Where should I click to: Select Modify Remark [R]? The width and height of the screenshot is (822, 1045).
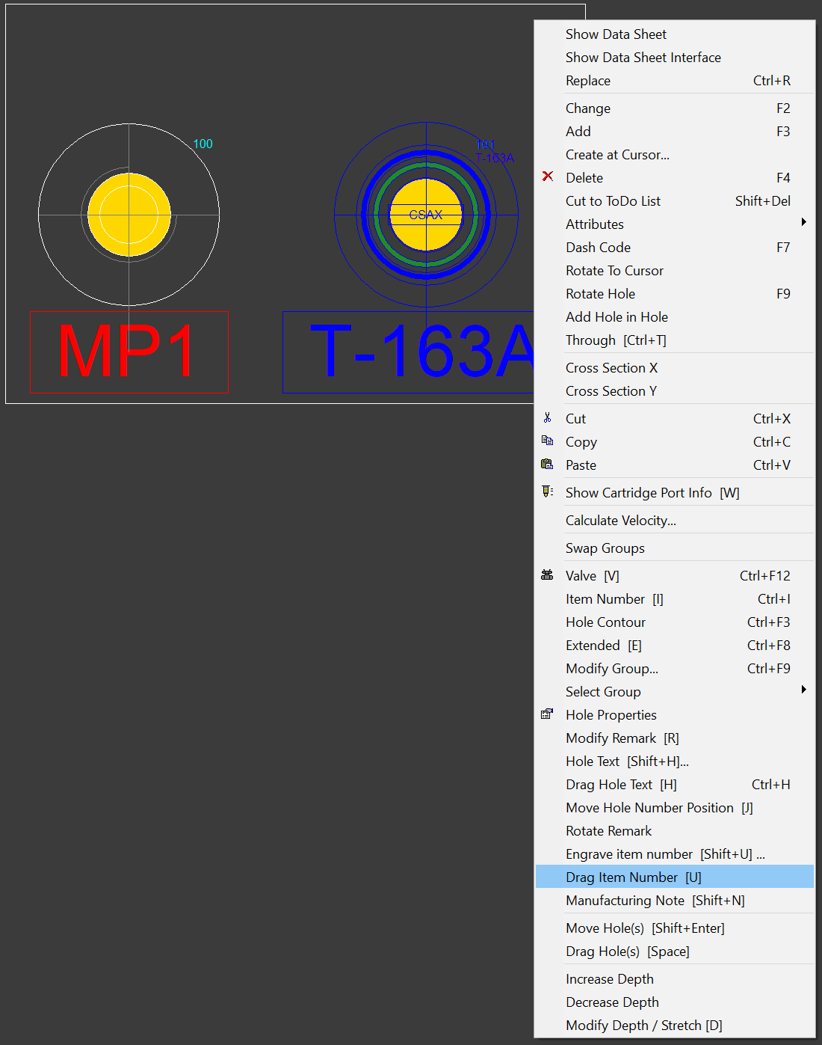pos(675,738)
